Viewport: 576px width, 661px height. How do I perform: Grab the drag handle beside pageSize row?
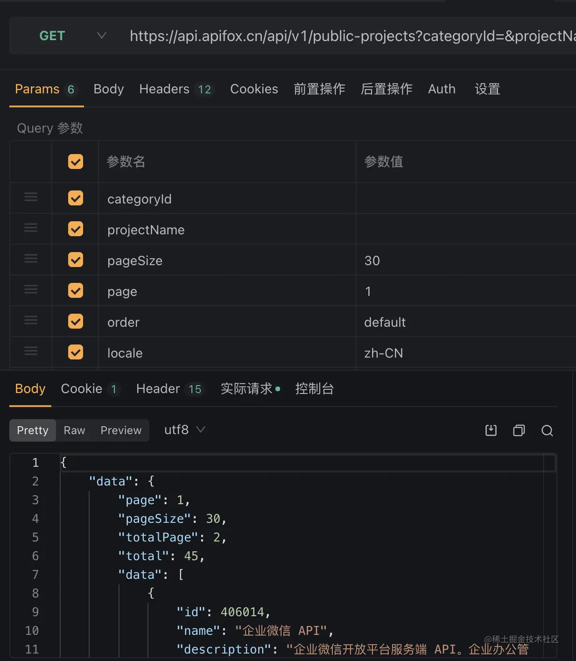(30, 259)
